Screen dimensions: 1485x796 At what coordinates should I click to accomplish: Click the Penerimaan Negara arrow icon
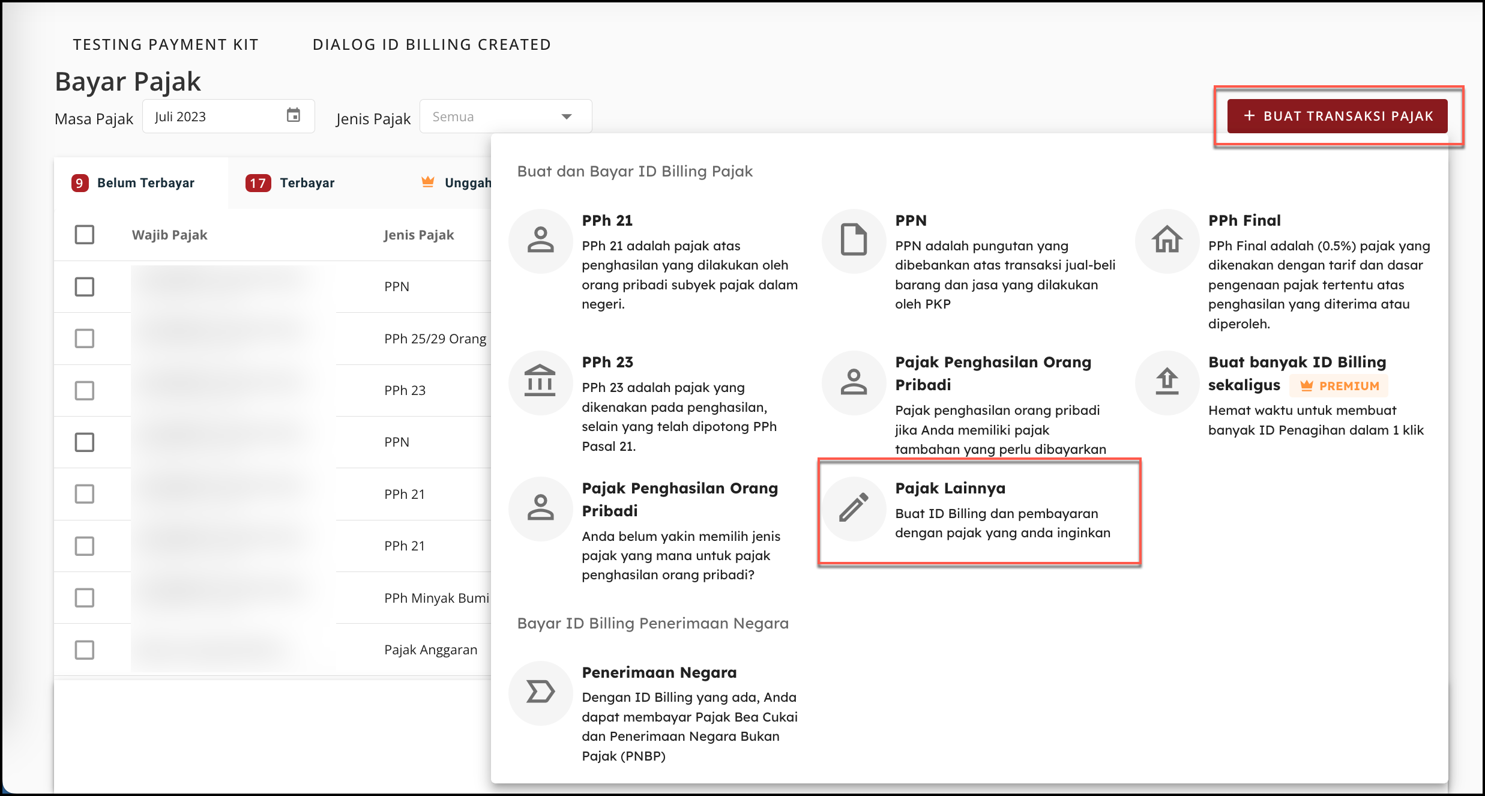(540, 692)
